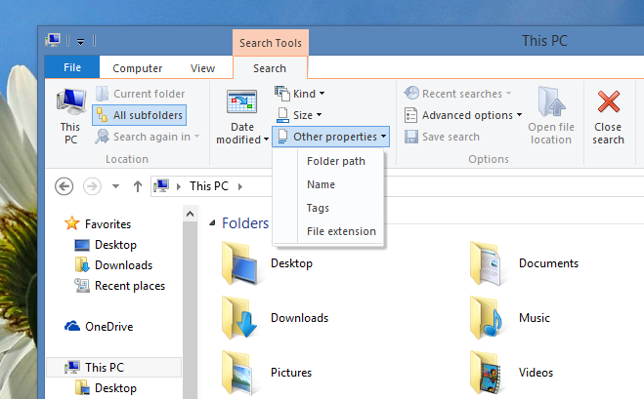The height and width of the screenshot is (399, 644).
Task: Click the This PC icon in title bar
Action: point(53,40)
